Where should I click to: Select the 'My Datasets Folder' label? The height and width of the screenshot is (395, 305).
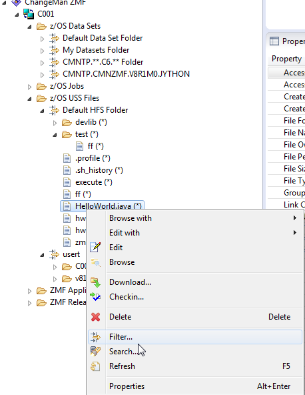(96, 50)
